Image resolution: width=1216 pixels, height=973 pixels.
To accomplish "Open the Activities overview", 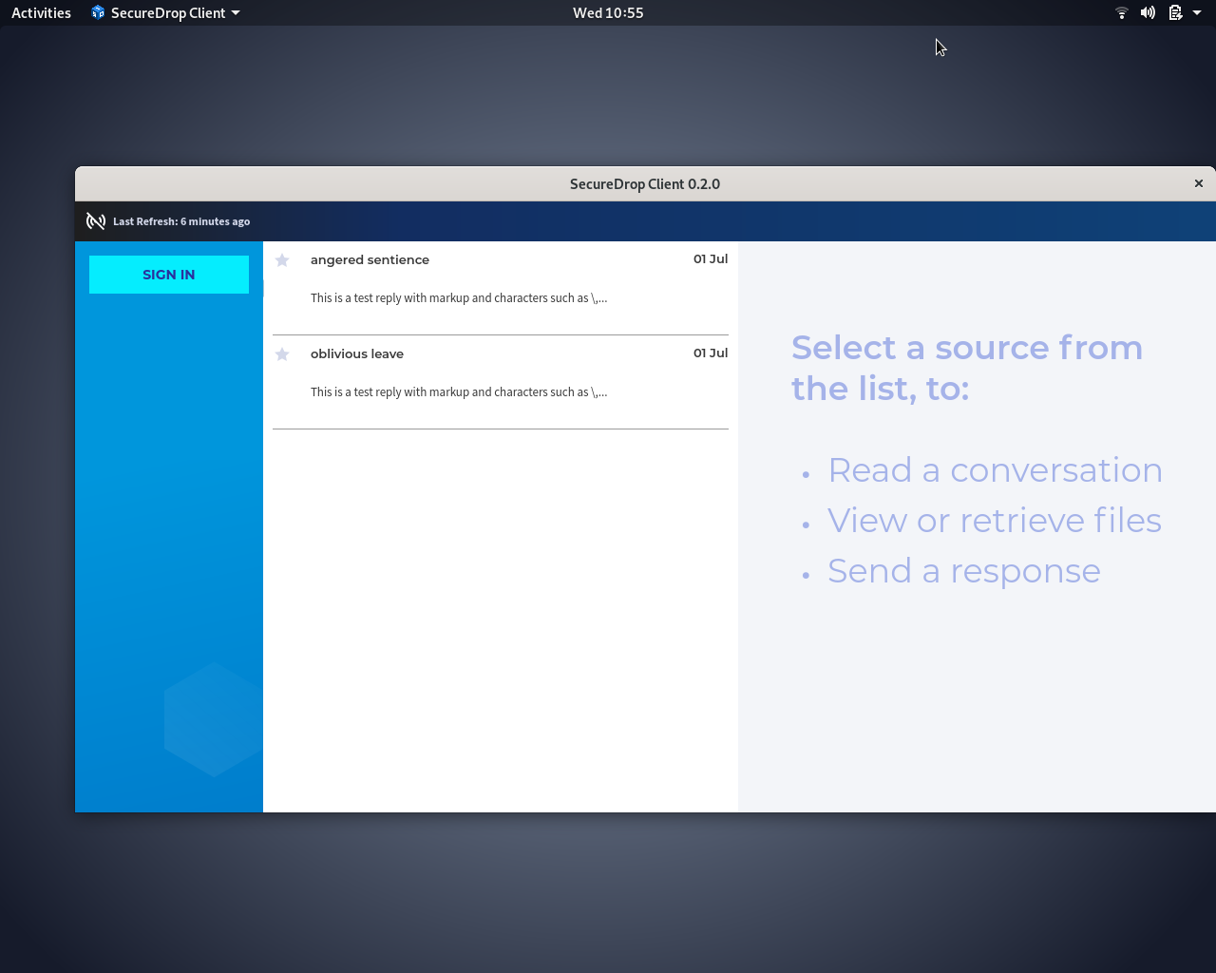I will tap(41, 12).
